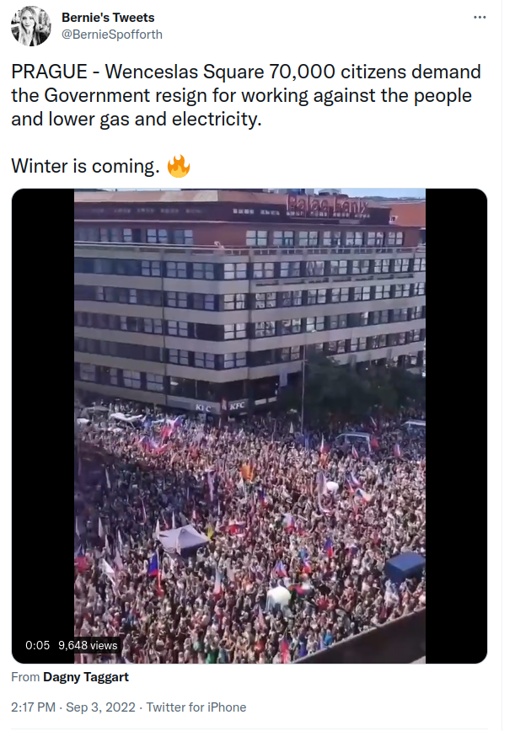Open the @BernieSpofforth handle link

point(112,35)
